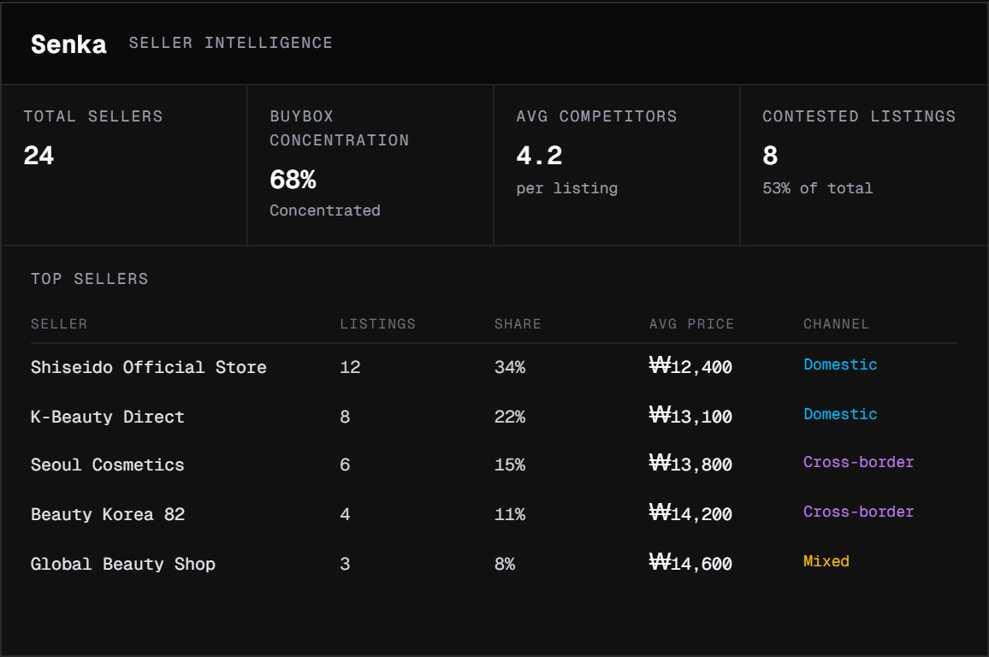Click Beauty Korea 82's 11% share
The width and height of the screenshot is (989, 657).
(x=510, y=514)
